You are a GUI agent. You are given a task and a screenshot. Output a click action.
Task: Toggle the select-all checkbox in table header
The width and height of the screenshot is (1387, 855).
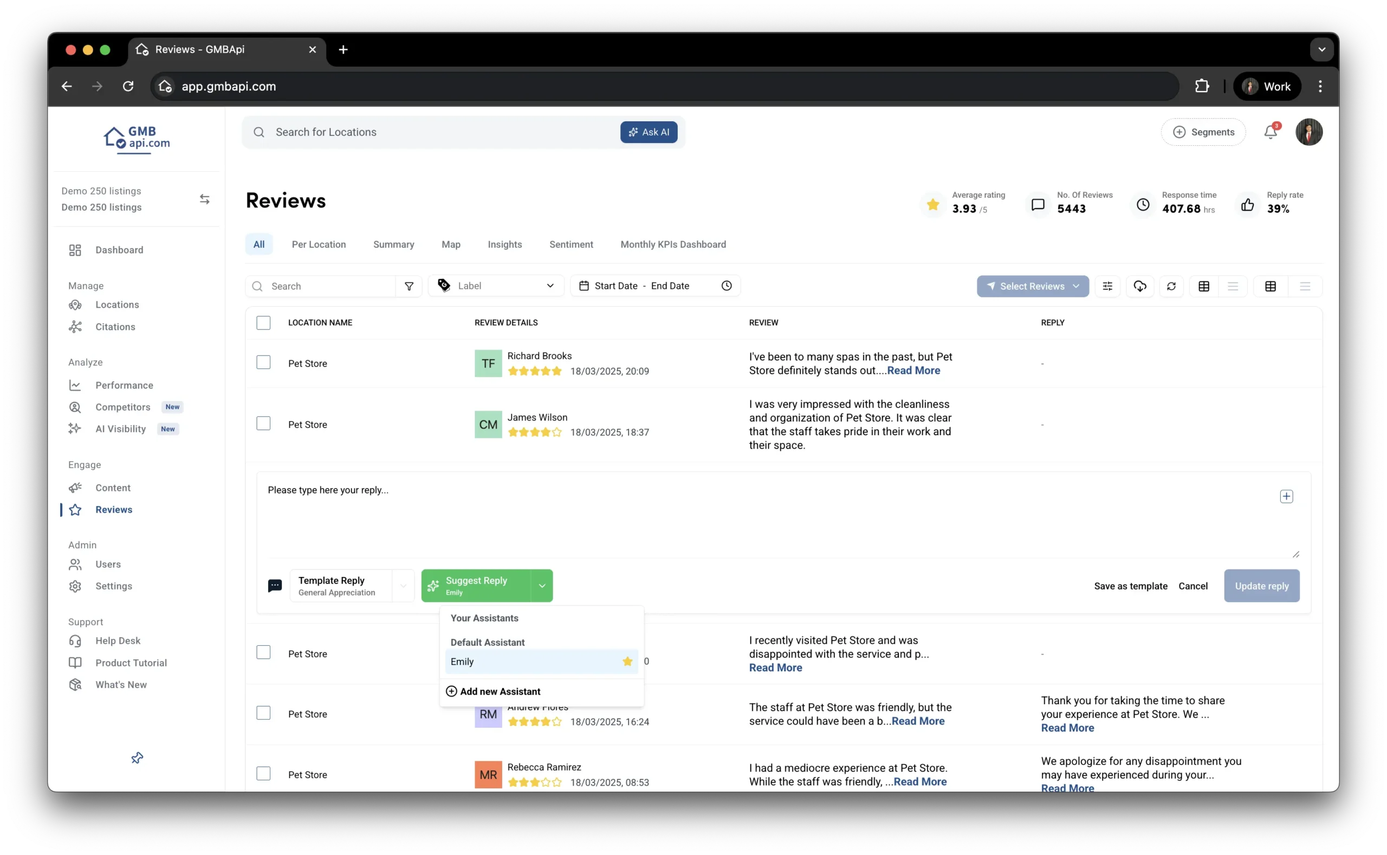[263, 323]
